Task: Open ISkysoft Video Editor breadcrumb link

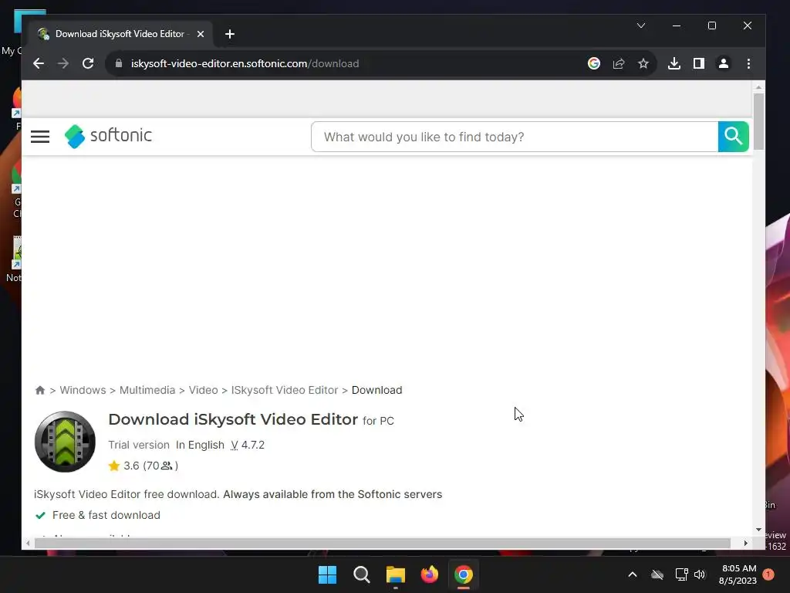Action: (285, 390)
